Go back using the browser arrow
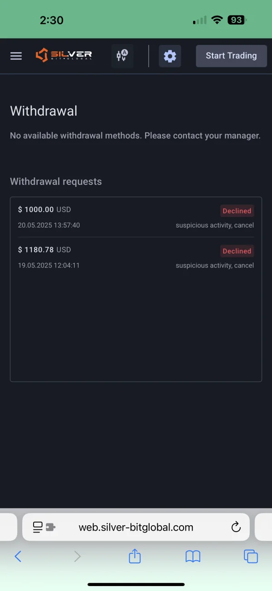 18,556
